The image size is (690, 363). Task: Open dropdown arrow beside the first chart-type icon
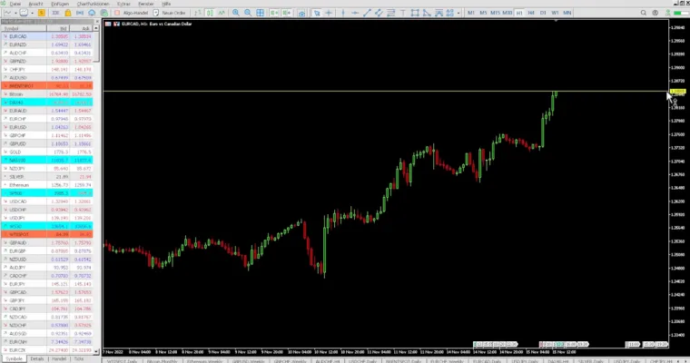pos(15,13)
